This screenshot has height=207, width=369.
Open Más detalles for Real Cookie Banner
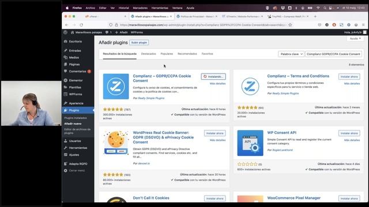(217, 140)
